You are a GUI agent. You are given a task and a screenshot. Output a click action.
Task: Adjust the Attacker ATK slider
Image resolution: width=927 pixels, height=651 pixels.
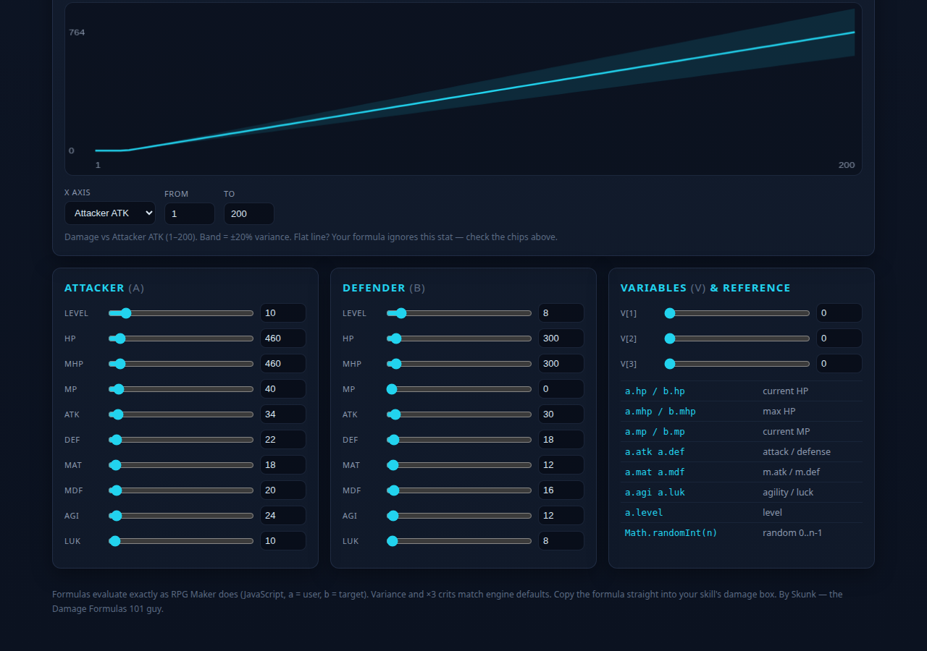[x=181, y=414]
